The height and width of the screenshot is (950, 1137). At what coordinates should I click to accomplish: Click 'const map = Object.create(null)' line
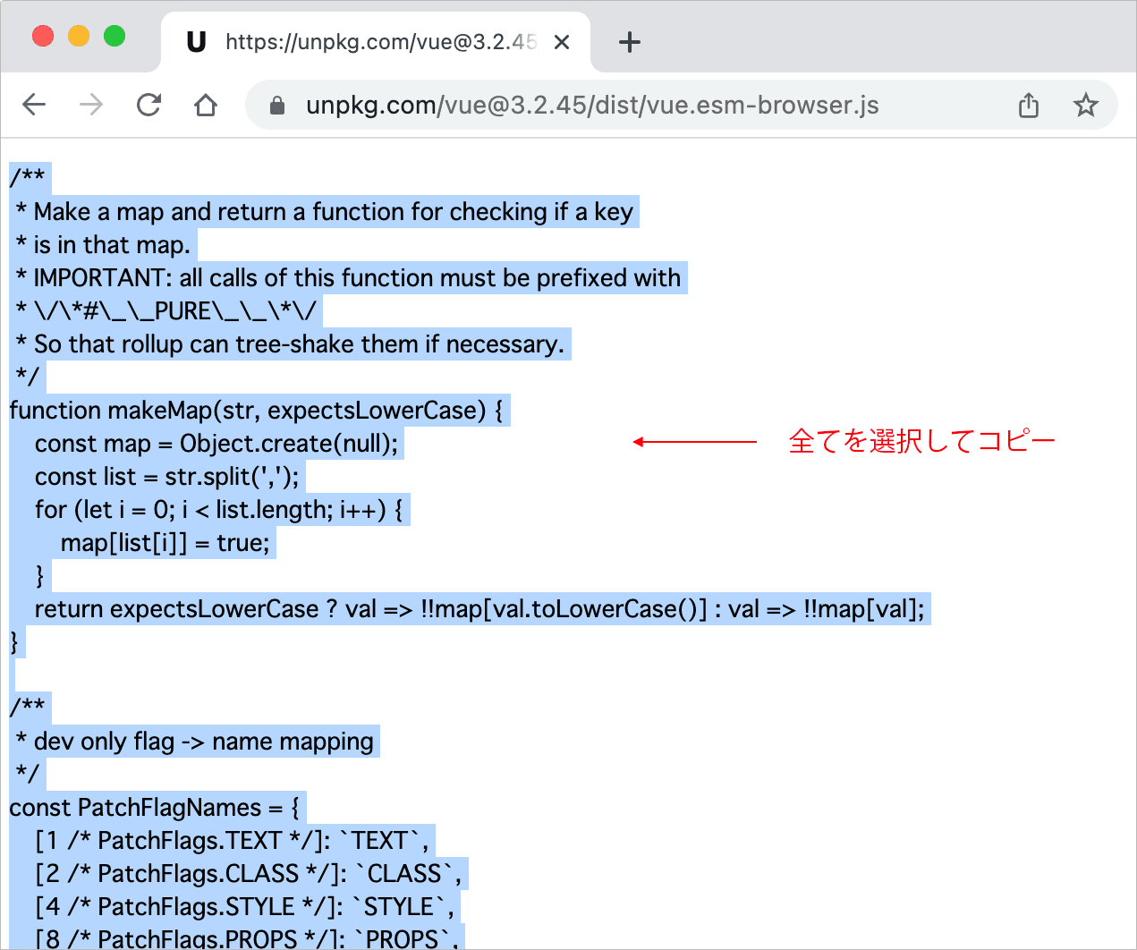pyautogui.click(x=216, y=444)
